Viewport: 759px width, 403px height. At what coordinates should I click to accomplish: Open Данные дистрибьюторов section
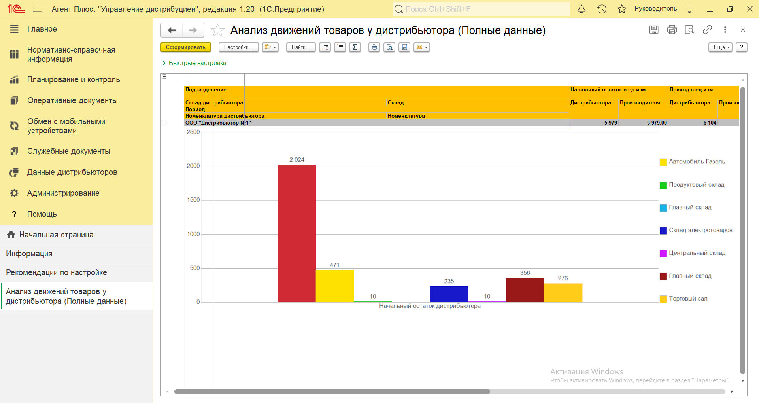(76, 172)
